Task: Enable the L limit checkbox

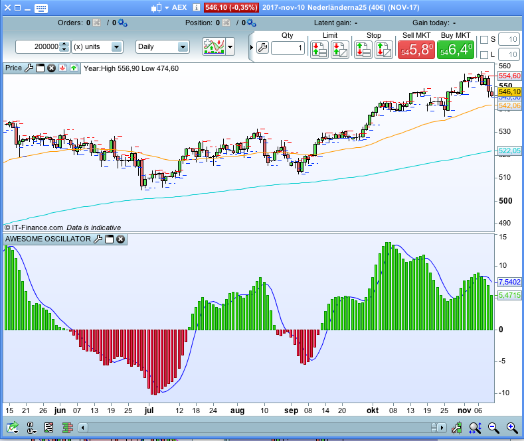Action: click(x=484, y=54)
